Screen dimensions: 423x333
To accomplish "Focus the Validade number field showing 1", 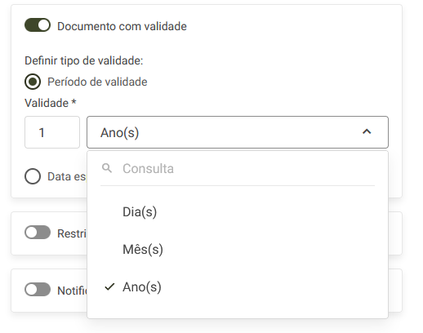I will 52,132.
